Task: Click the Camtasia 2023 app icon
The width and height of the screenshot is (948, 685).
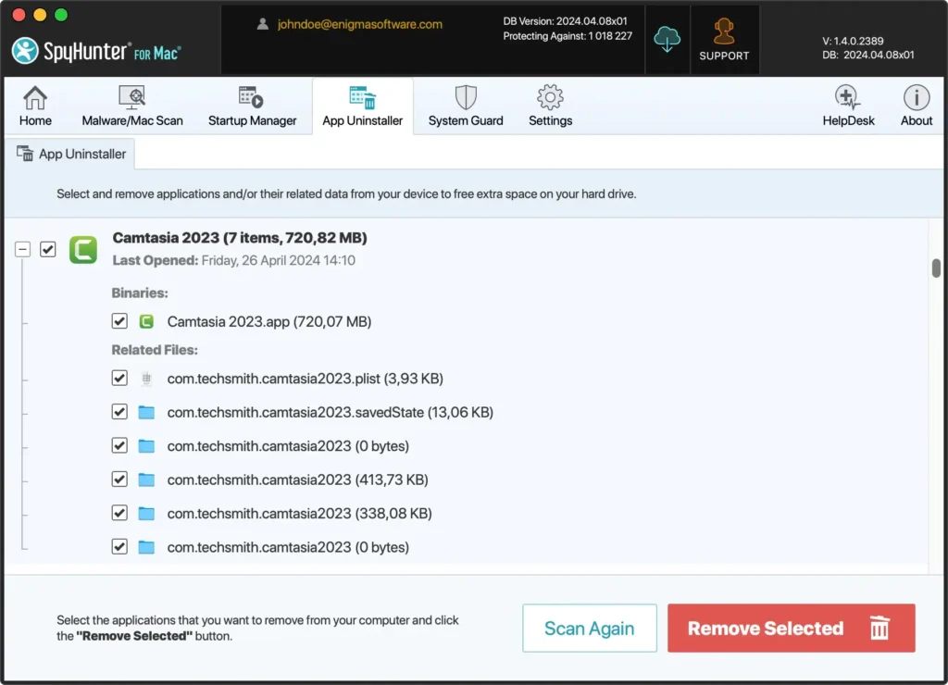Action: click(x=82, y=249)
